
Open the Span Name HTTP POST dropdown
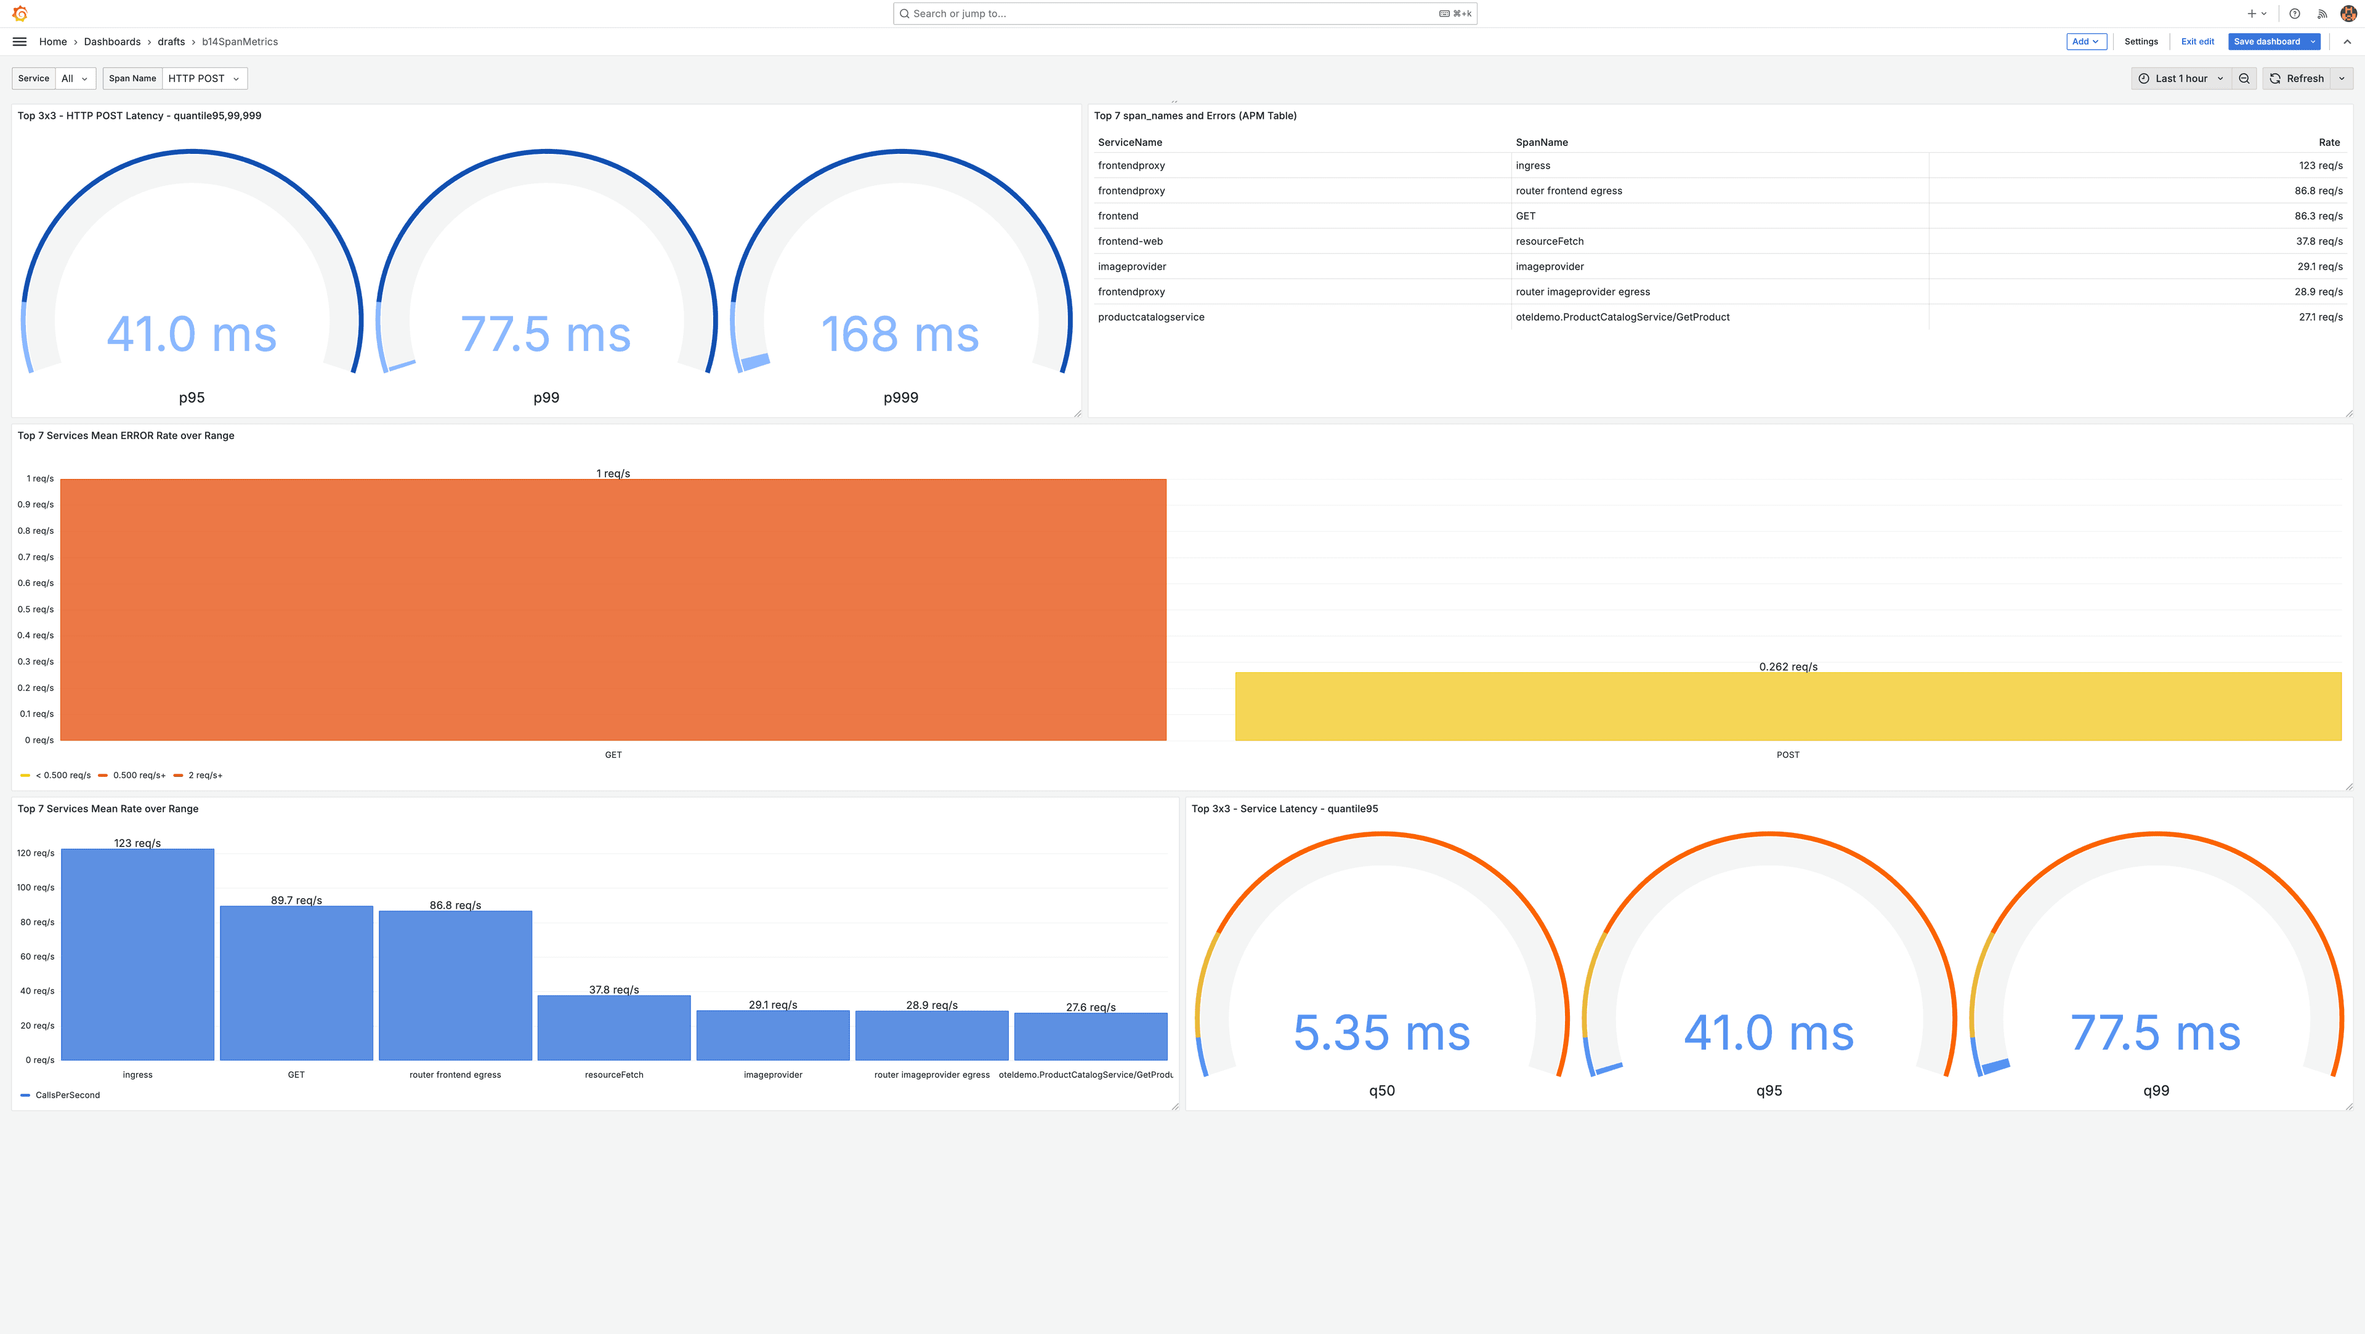point(204,79)
